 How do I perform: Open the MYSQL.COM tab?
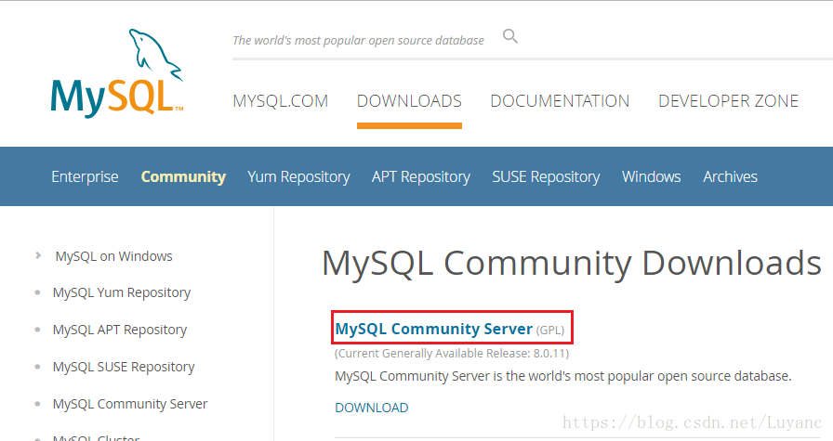[281, 101]
